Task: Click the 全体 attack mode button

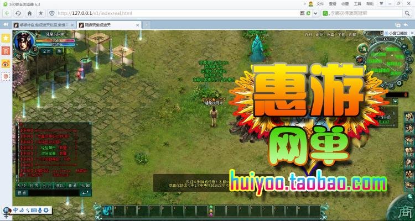Action: 48,51
